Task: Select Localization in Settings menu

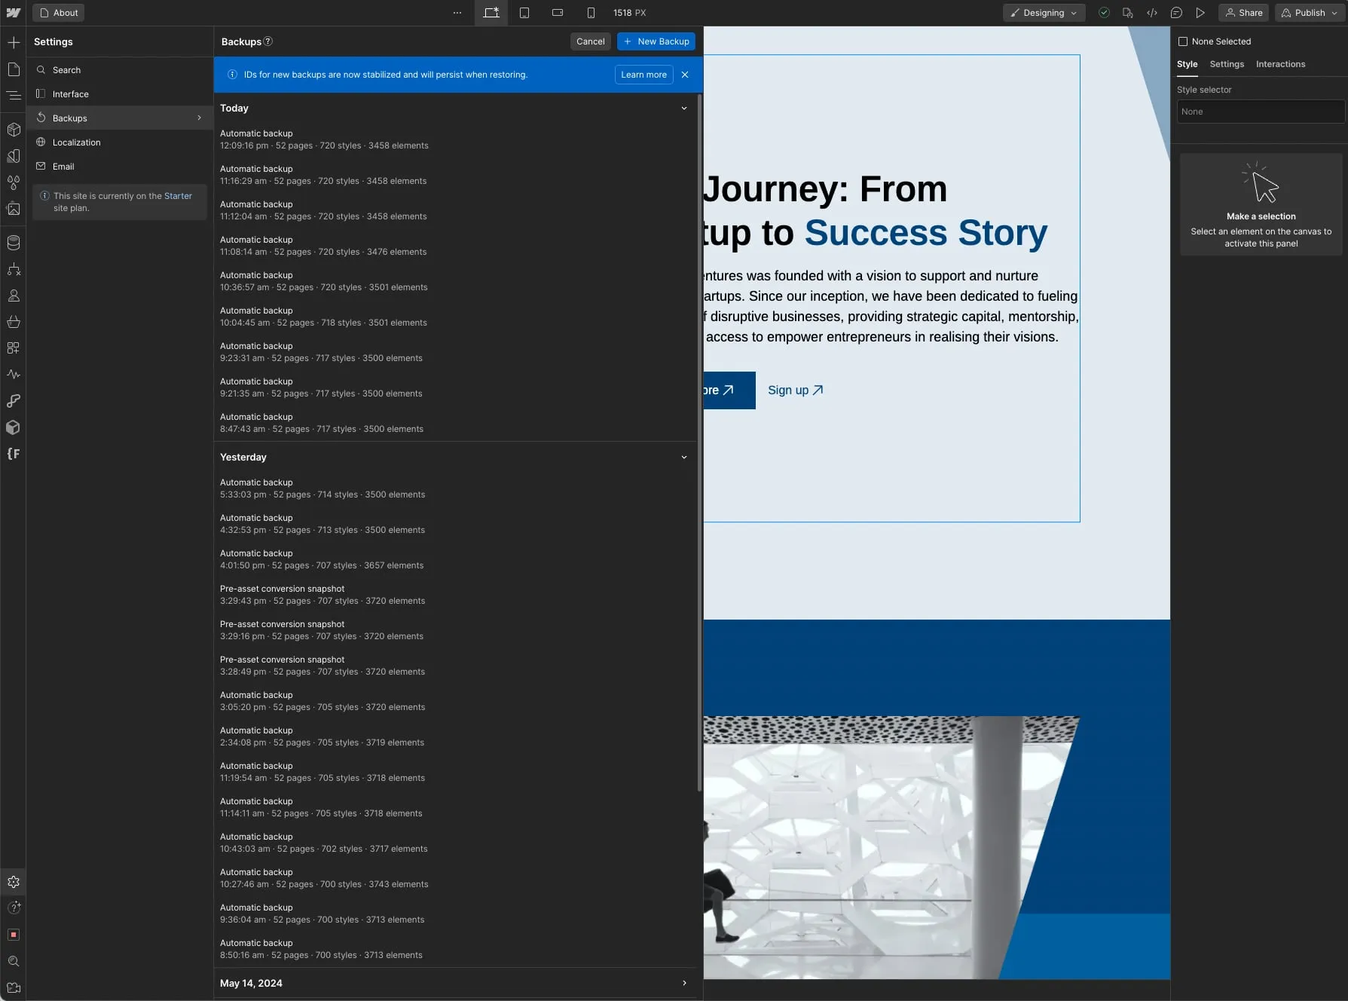Action: coord(120,142)
